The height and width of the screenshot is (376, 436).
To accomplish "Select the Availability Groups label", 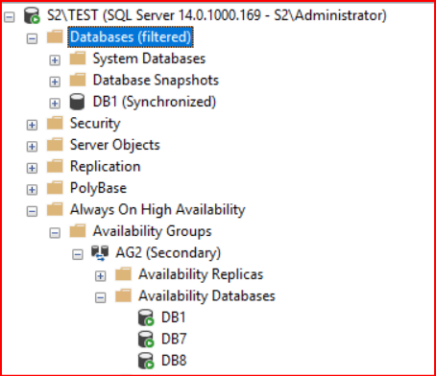I will [153, 231].
